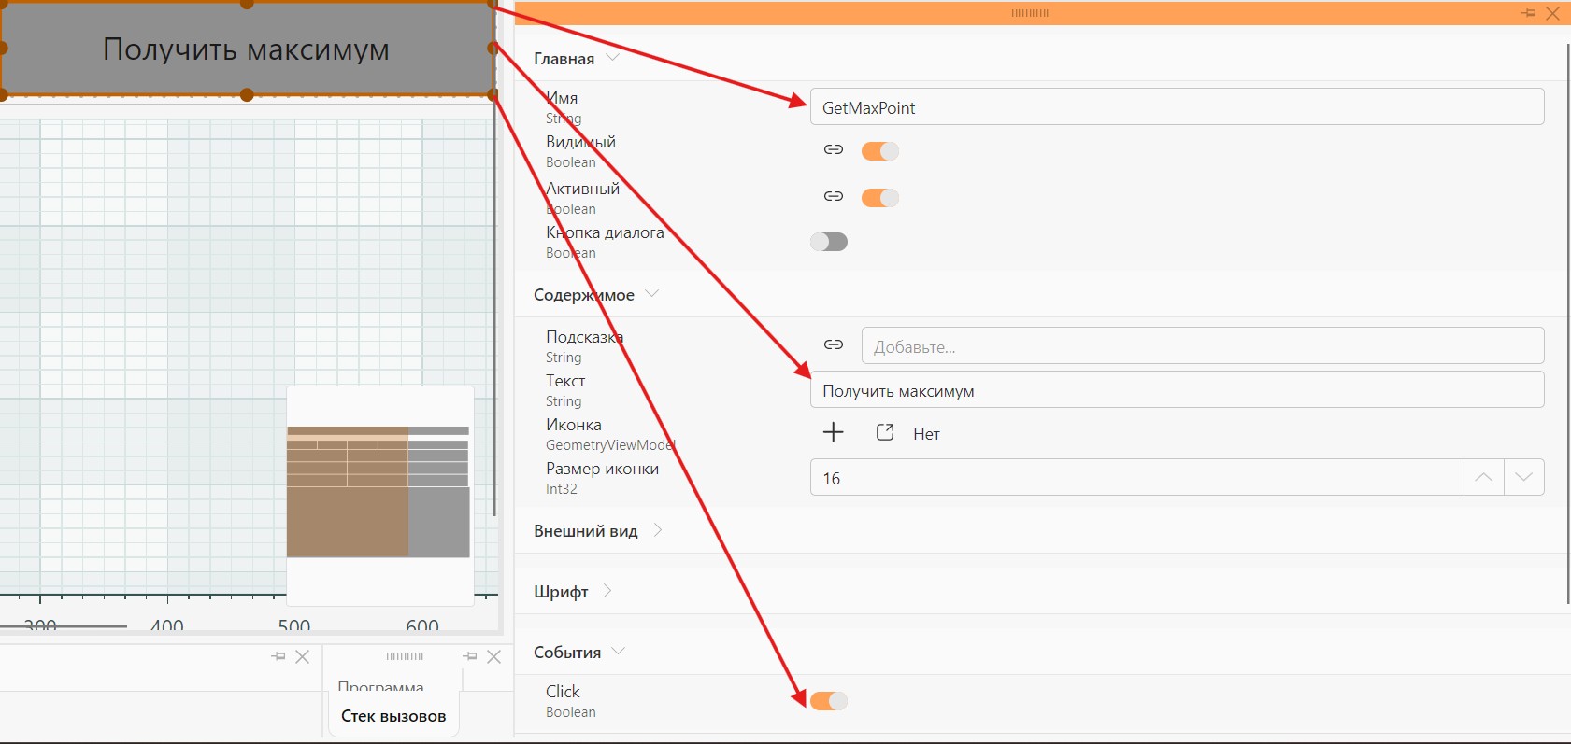
Task: Click the link icon beside Подсказка field
Action: (834, 345)
